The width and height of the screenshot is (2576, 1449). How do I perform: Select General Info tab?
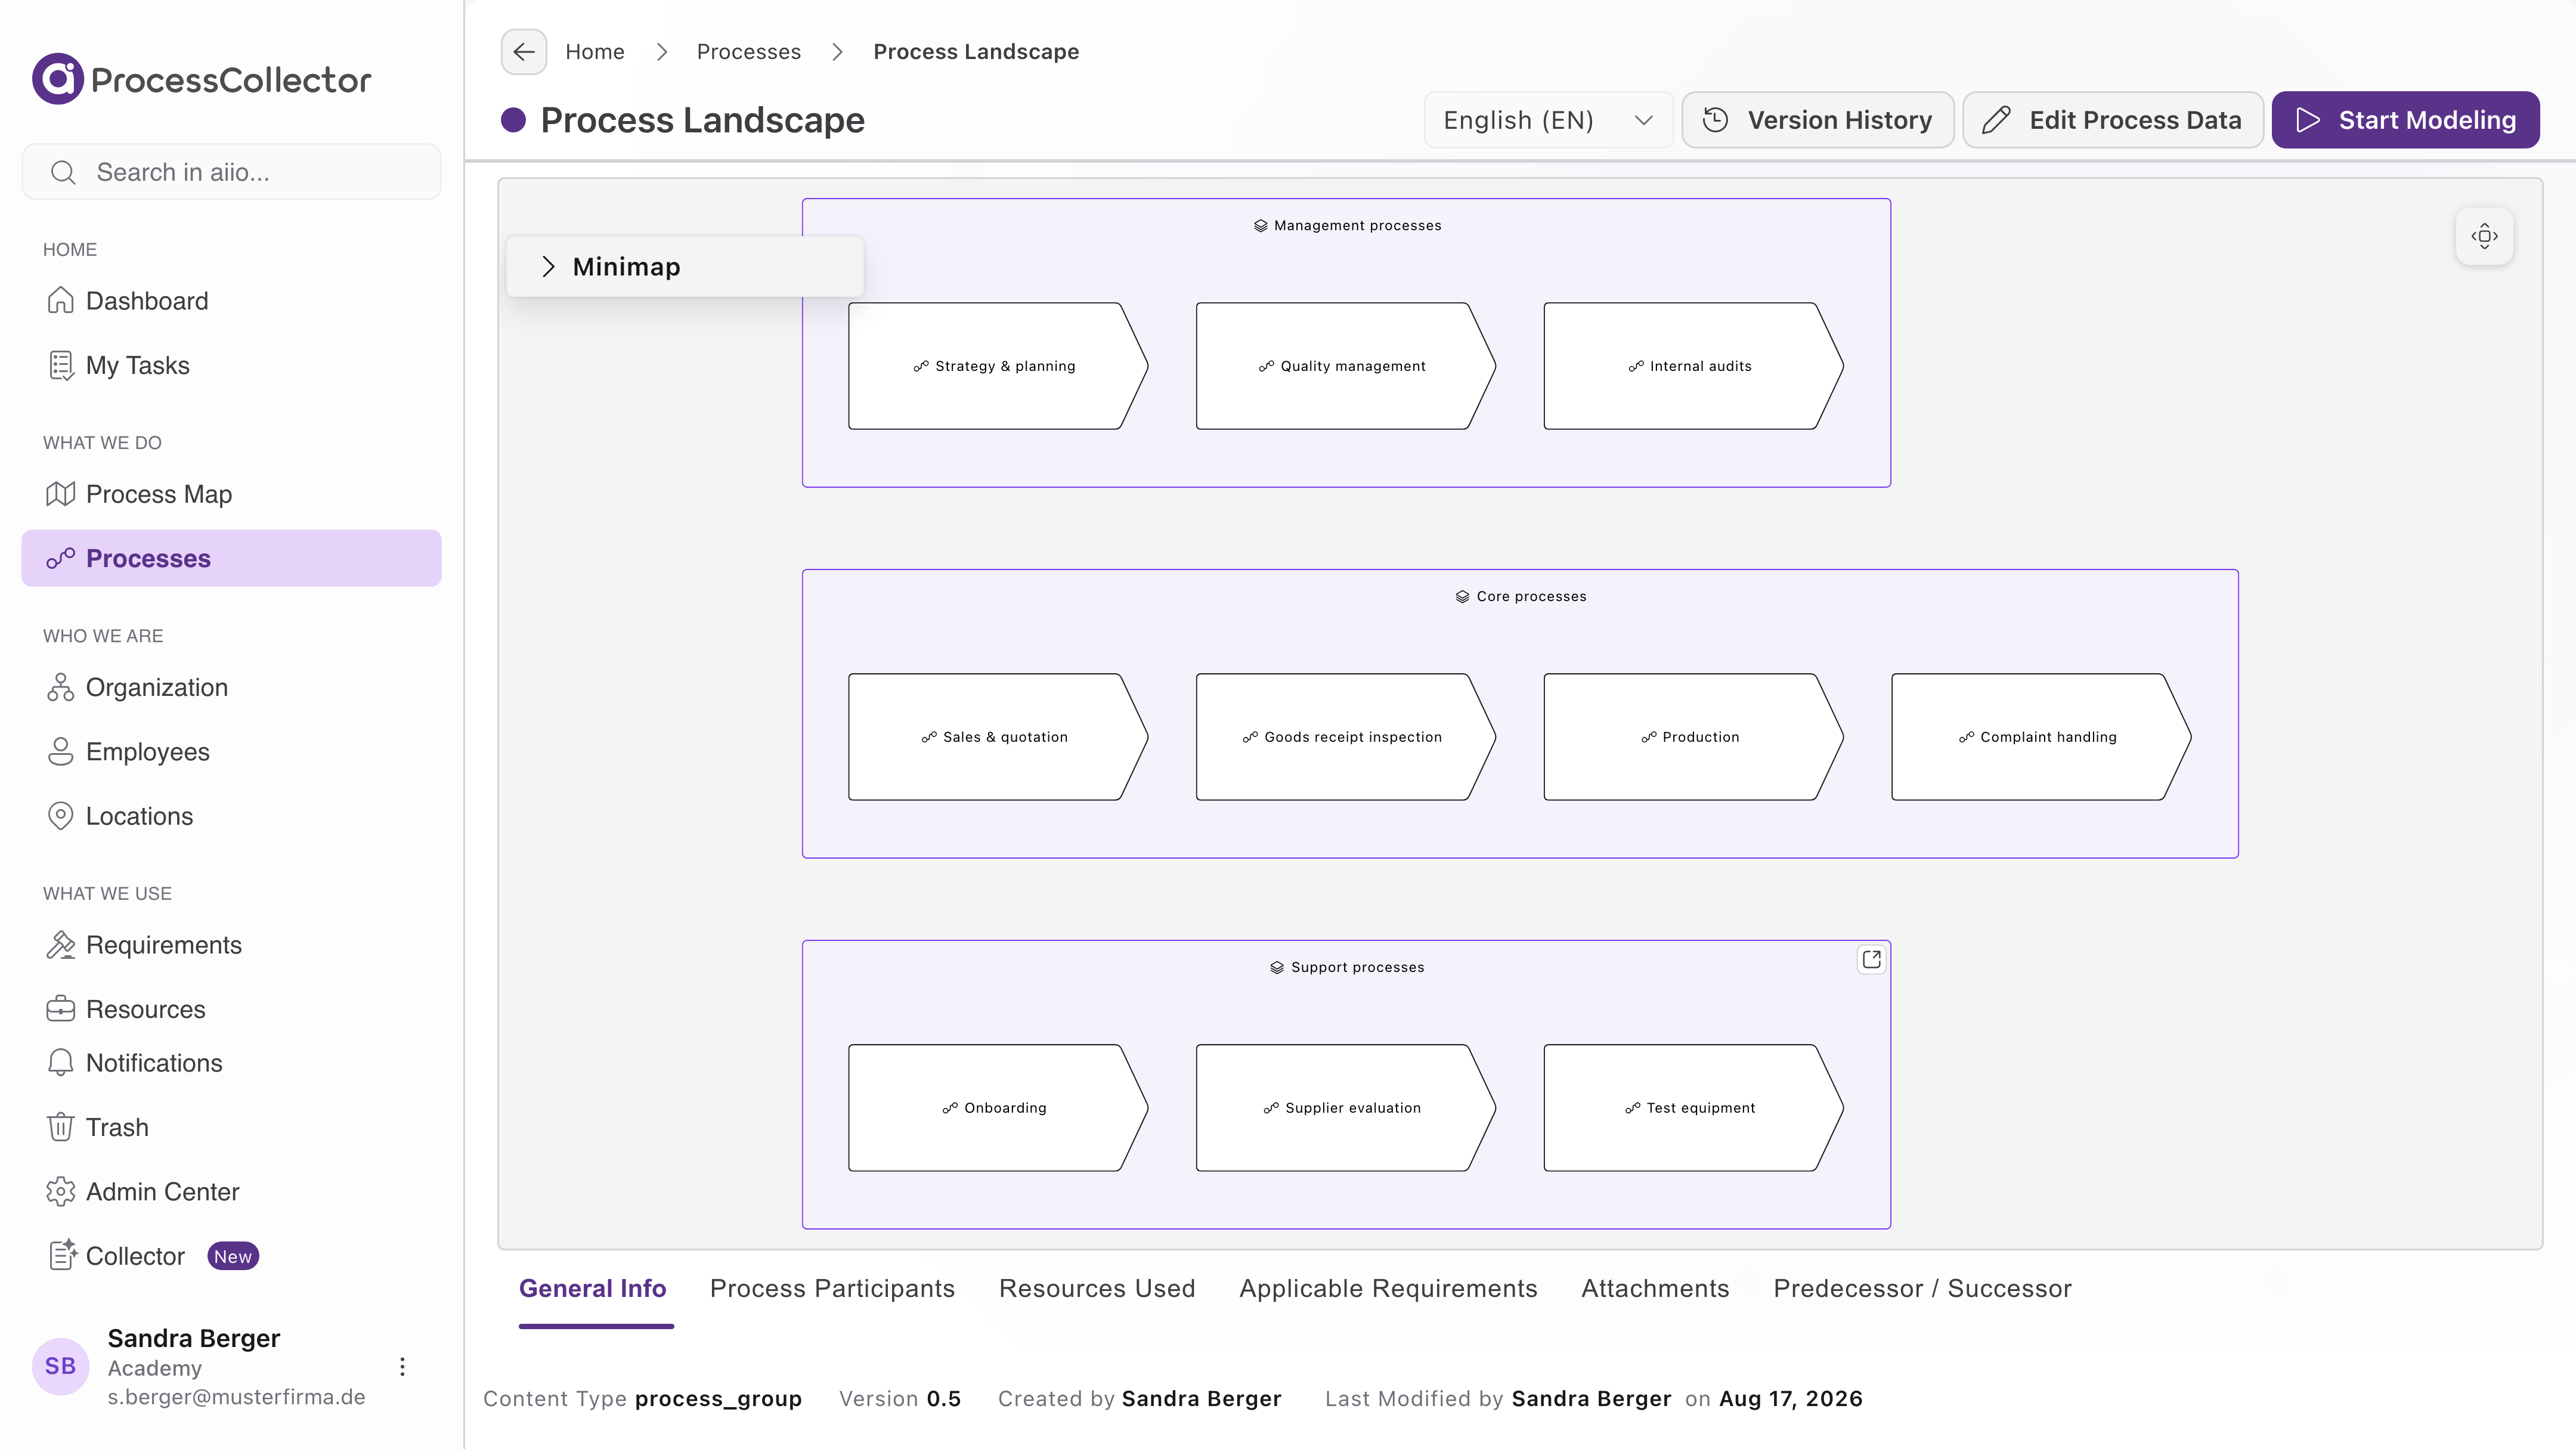coord(593,1289)
